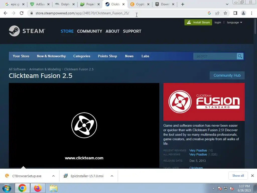Screen dimensions: 257x193
Task: Open all reviews Very Positive link
Action: 198,155
